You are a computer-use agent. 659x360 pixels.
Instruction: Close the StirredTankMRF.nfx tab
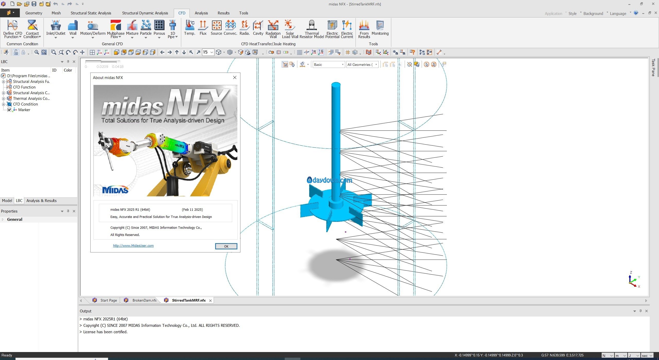tap(210, 301)
